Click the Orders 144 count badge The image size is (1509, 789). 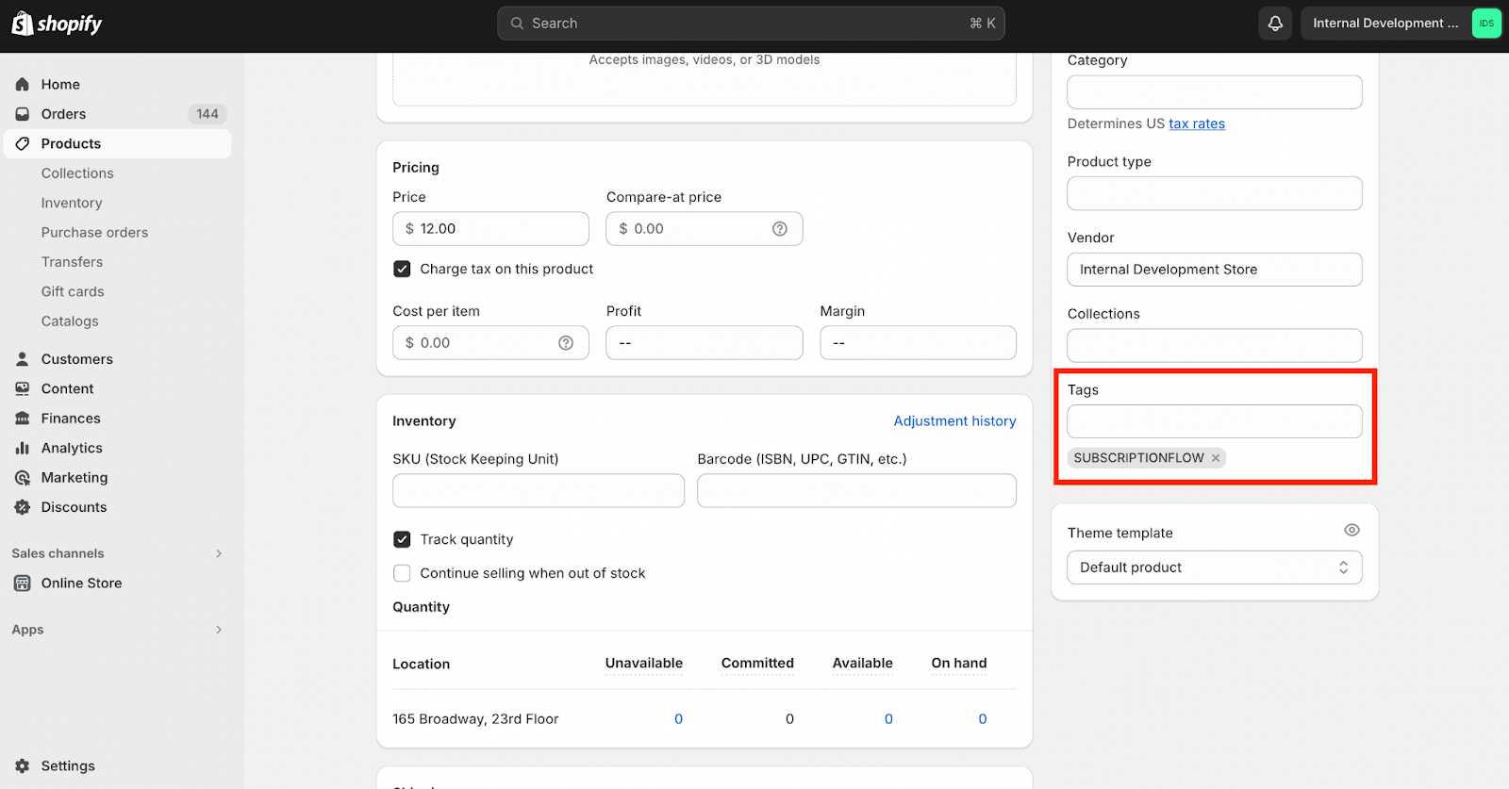(x=207, y=114)
